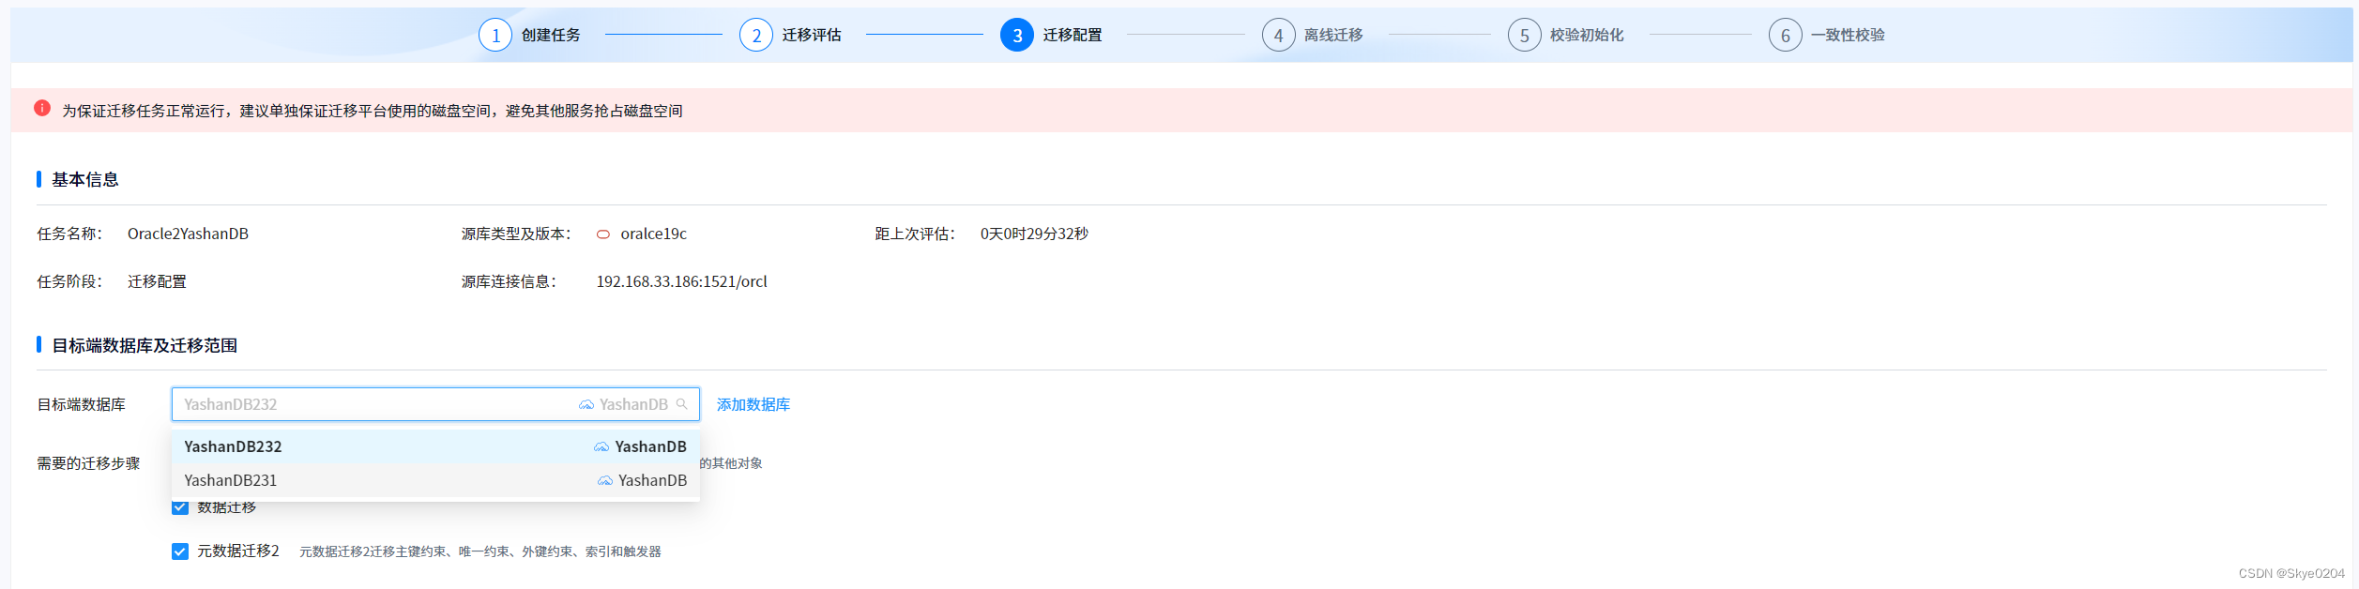
Task: Click the search magnifier in 目标端数据库 field
Action: click(682, 404)
